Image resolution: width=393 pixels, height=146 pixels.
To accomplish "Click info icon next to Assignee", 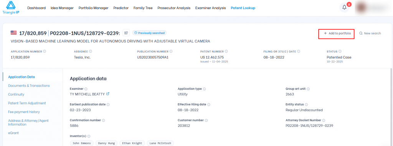I will coord(91,52).
